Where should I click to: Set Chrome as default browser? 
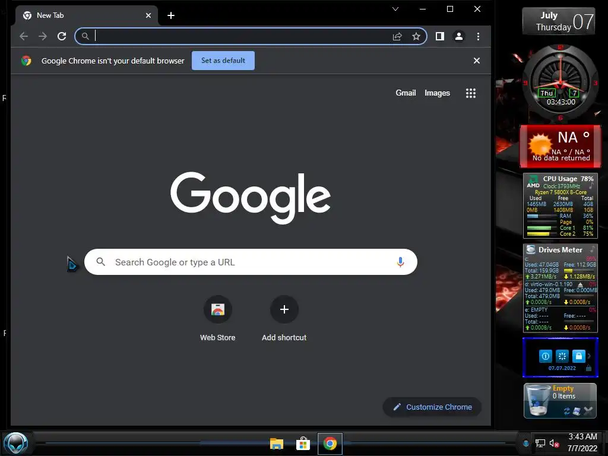click(x=223, y=61)
